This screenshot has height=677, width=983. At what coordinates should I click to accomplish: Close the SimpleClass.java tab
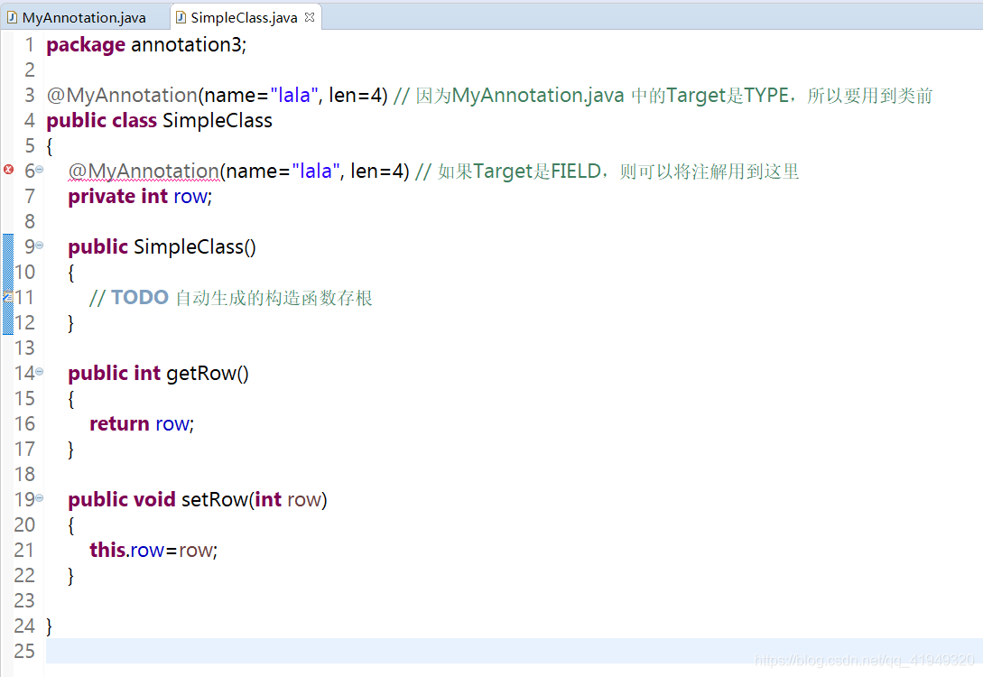[x=310, y=17]
